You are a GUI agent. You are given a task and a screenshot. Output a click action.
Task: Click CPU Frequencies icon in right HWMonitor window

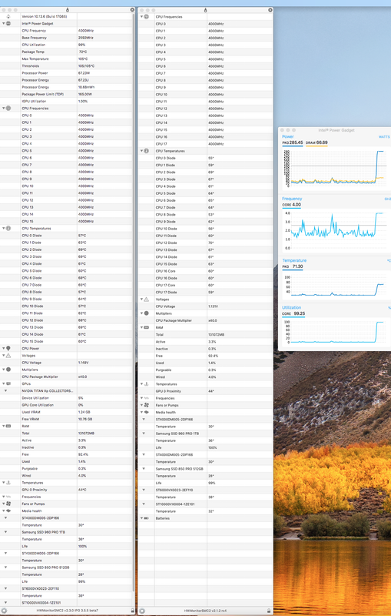point(146,16)
